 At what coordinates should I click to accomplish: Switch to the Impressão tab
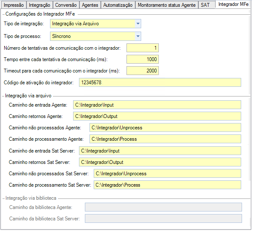point(13,5)
